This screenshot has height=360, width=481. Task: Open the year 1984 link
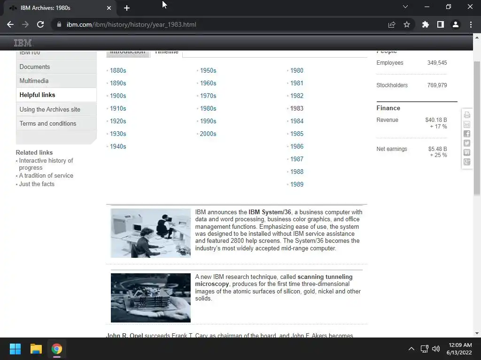point(297,121)
